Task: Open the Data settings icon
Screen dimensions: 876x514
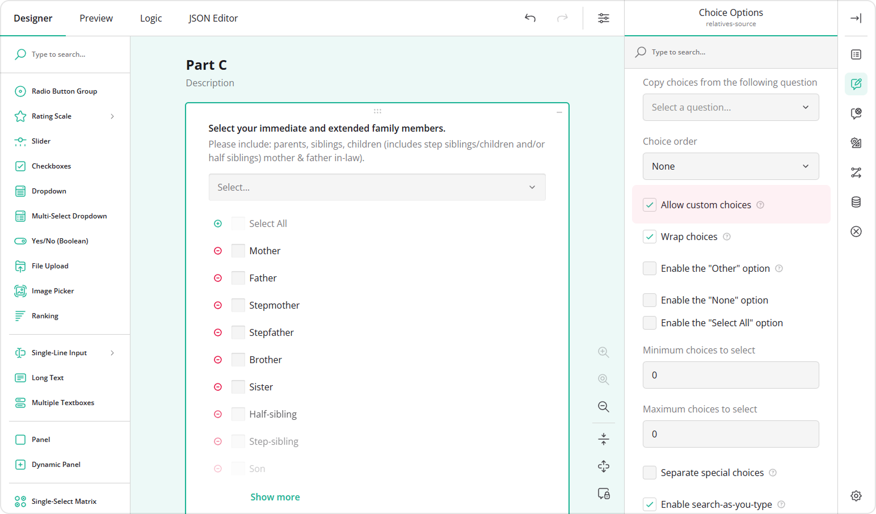Action: 856,201
